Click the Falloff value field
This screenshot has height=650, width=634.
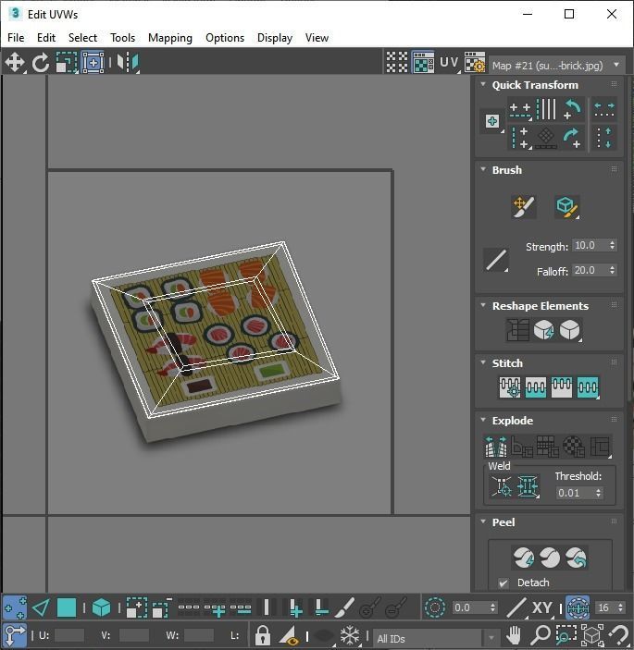pyautogui.click(x=589, y=270)
